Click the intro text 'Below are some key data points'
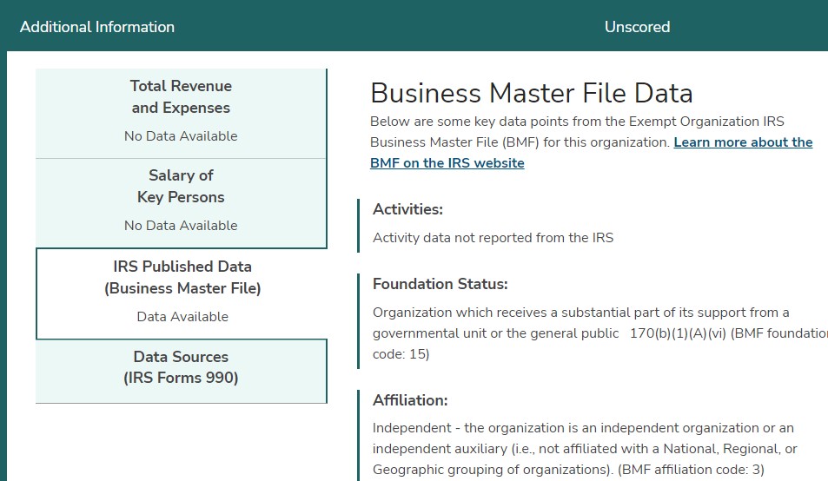828x481 pixels. (x=577, y=122)
